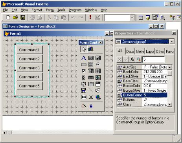This screenshot has height=143, width=182.
Task: Select the BackColor property row
Action: [142, 72]
